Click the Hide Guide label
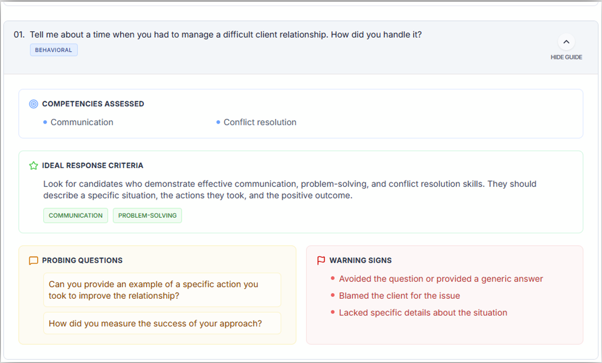 [566, 57]
